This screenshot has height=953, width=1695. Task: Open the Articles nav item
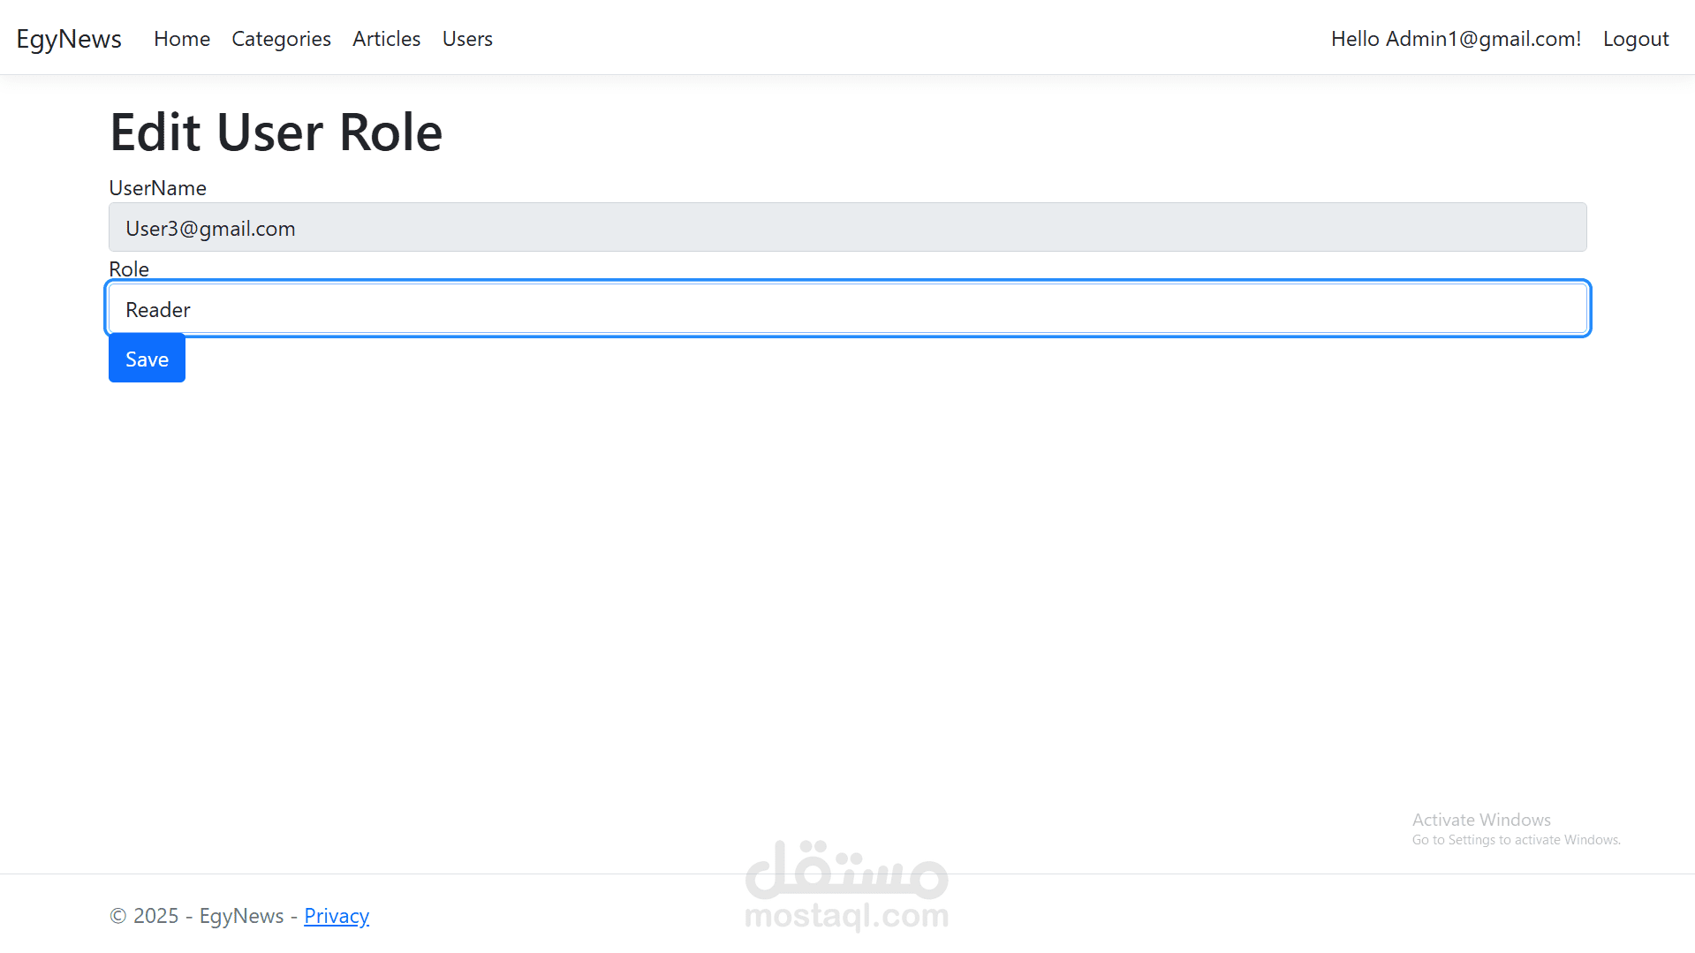pos(386,39)
